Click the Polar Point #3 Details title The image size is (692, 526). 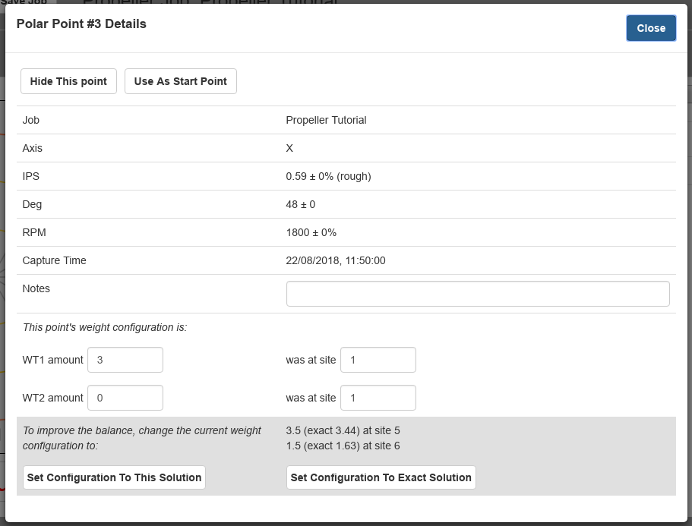pyautogui.click(x=81, y=24)
